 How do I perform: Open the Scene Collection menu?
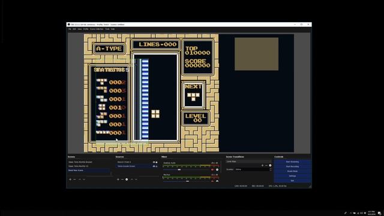tap(97, 29)
